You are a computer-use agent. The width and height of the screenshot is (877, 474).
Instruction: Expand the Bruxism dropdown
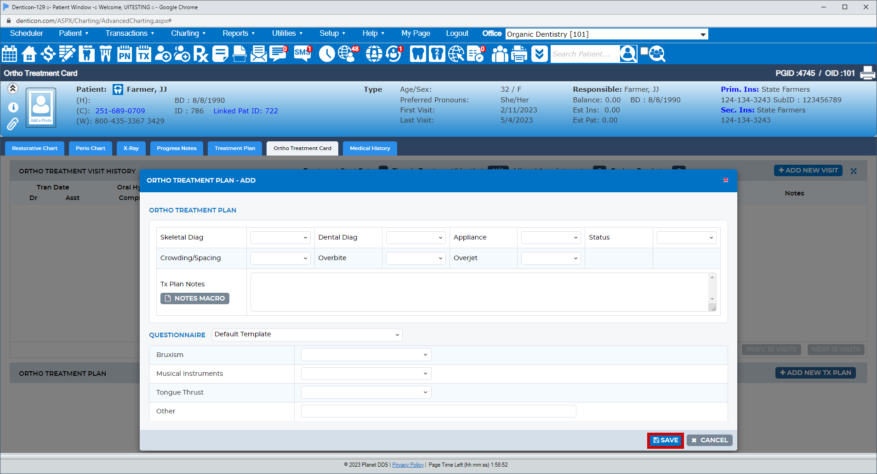coord(366,355)
